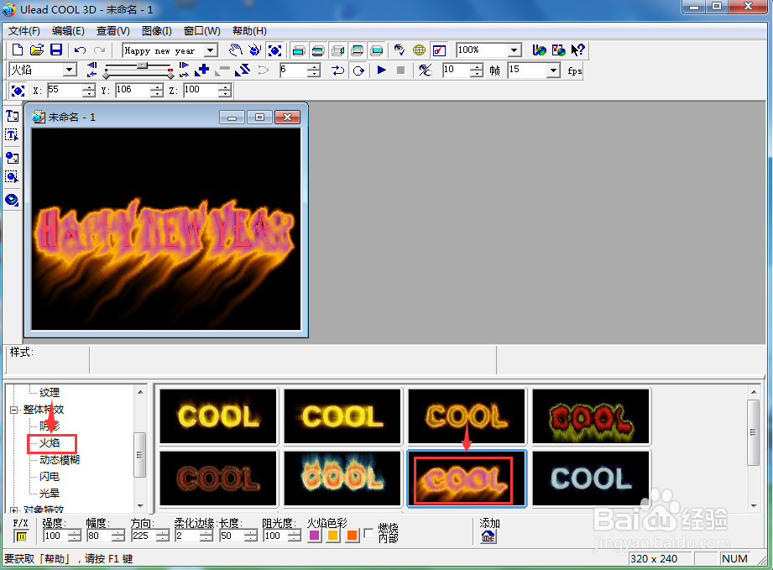
Task: Select the size object tool in the top toolbar
Action: (274, 50)
